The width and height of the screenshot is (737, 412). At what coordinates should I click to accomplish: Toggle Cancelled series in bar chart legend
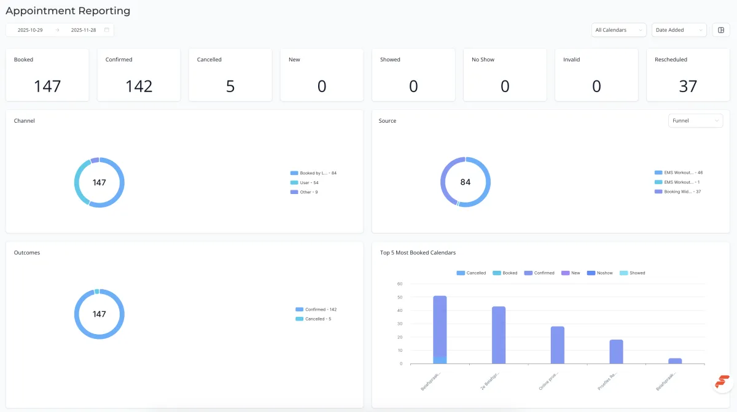coord(471,273)
